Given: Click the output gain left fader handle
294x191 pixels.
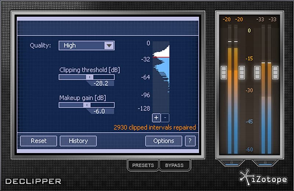Looking at the screenshot, I should [x=257, y=72].
